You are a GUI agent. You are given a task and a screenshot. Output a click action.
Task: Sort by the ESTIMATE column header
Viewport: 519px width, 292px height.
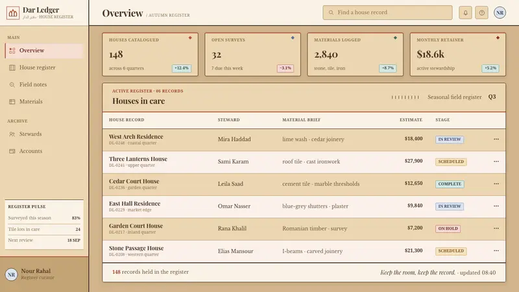pyautogui.click(x=411, y=120)
